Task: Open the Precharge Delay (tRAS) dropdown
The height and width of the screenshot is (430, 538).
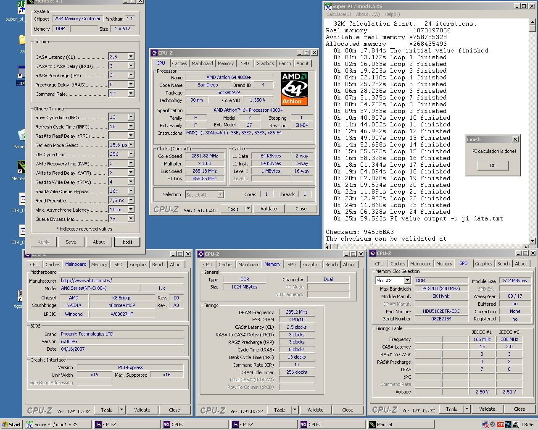Action: point(131,84)
